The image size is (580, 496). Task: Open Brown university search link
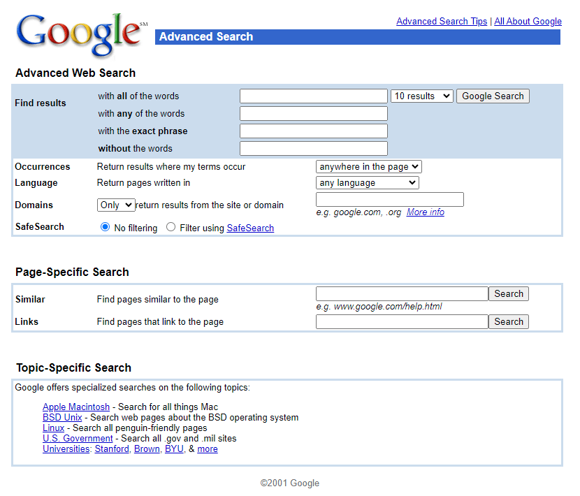click(147, 449)
